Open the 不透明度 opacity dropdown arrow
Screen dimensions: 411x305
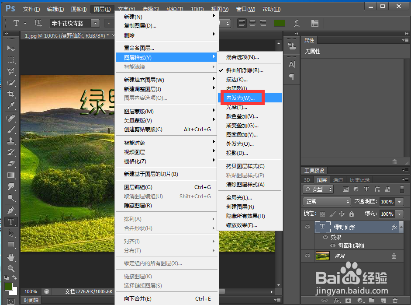pyautogui.click(x=399, y=202)
